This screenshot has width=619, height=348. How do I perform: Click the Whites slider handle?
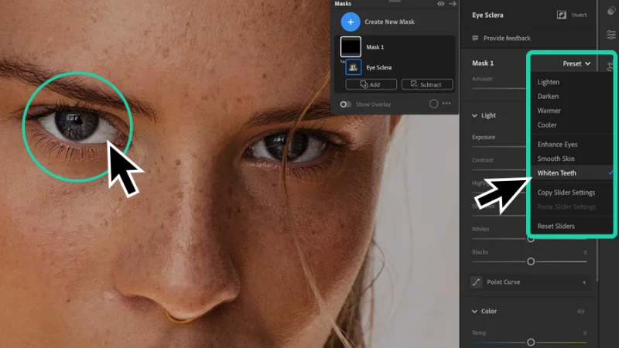pyautogui.click(x=531, y=239)
